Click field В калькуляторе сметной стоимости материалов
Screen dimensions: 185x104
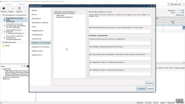click(120, 43)
